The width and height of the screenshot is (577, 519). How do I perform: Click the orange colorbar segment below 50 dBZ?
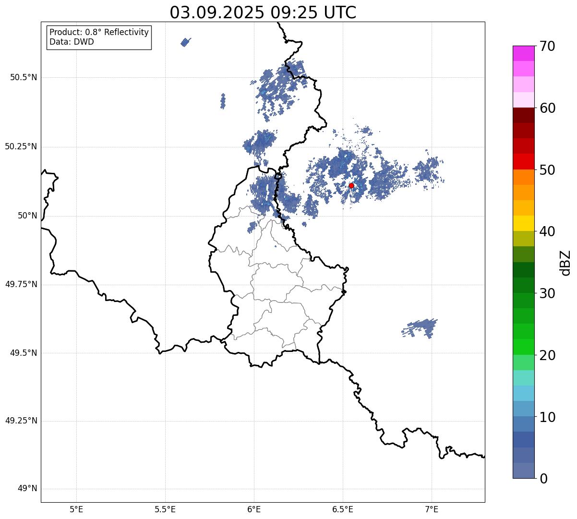point(523,177)
